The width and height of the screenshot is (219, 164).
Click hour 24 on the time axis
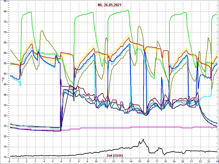217,161
